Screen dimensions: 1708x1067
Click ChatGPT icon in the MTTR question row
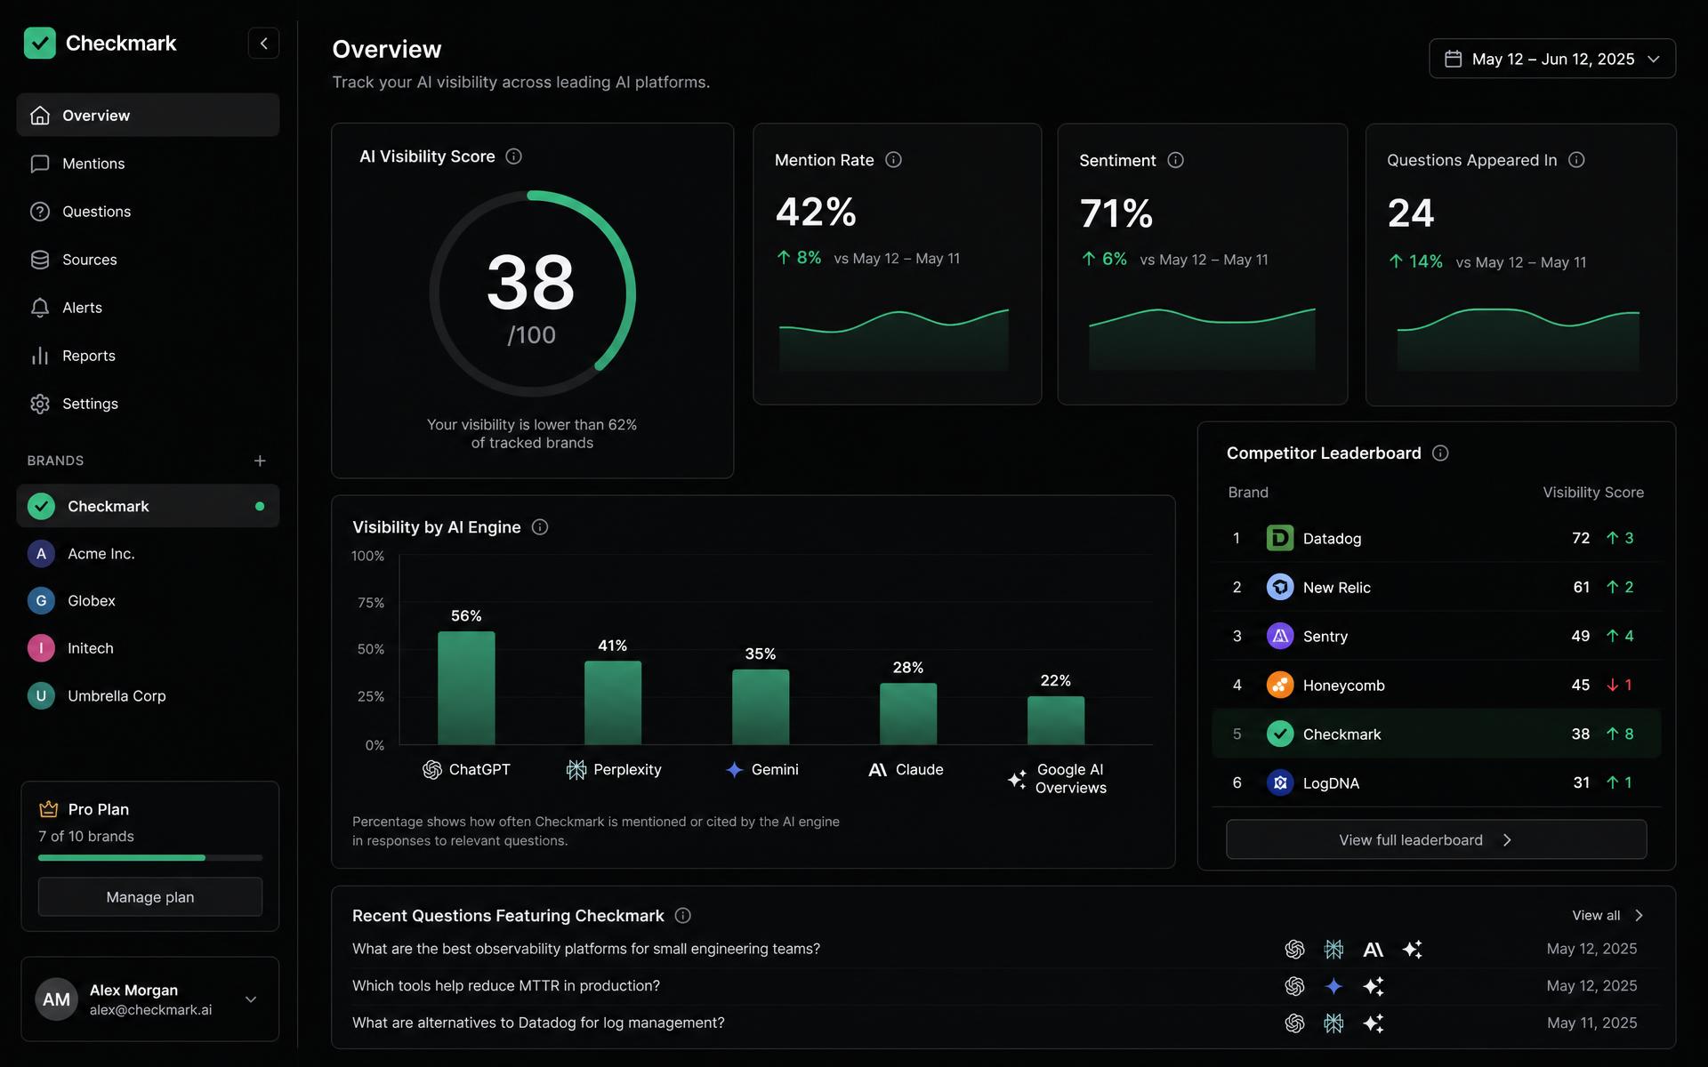(1294, 986)
